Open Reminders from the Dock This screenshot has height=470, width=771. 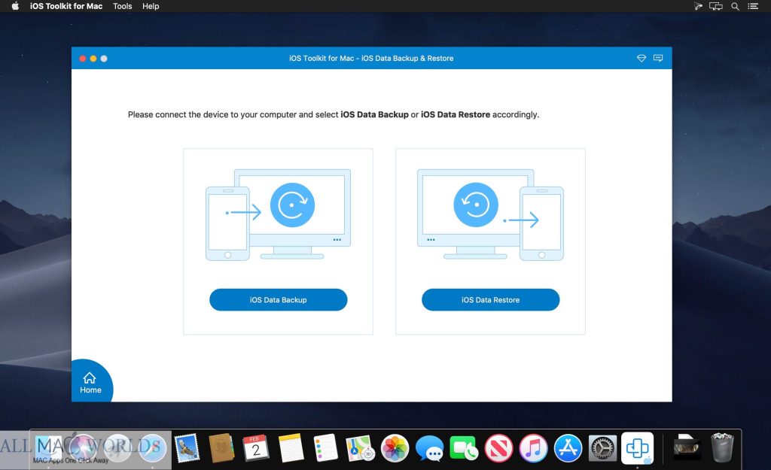pyautogui.click(x=325, y=448)
